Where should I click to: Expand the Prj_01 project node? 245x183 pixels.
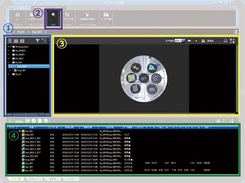click(9, 74)
